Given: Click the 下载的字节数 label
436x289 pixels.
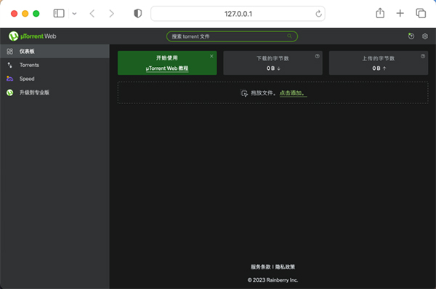Looking at the screenshot, I should pyautogui.click(x=272, y=58).
